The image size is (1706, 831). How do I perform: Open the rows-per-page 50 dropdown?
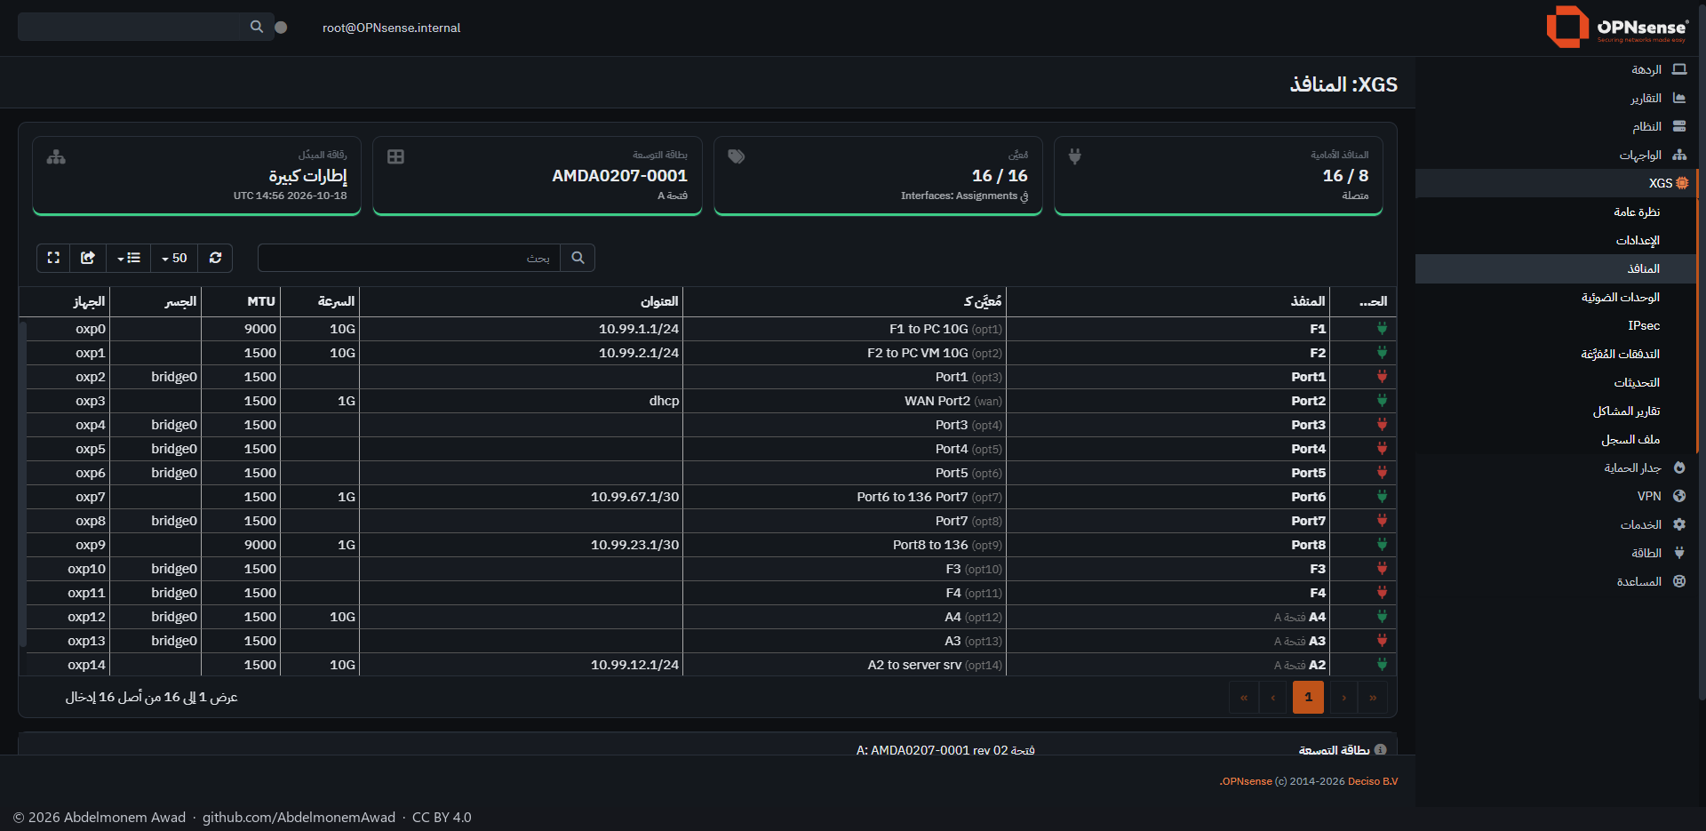[x=174, y=258]
